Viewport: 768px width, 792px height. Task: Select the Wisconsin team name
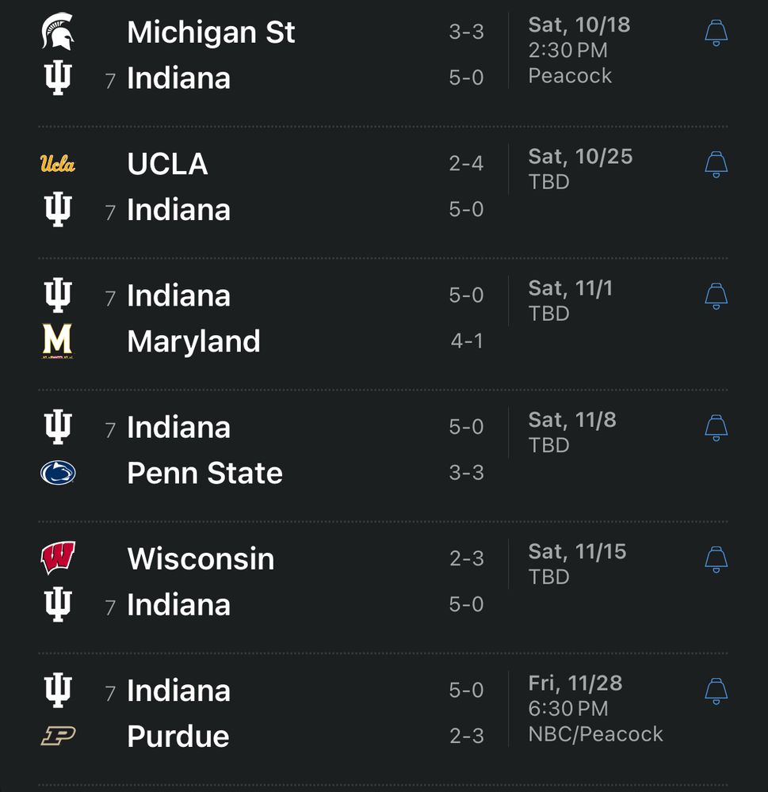pyautogui.click(x=201, y=558)
